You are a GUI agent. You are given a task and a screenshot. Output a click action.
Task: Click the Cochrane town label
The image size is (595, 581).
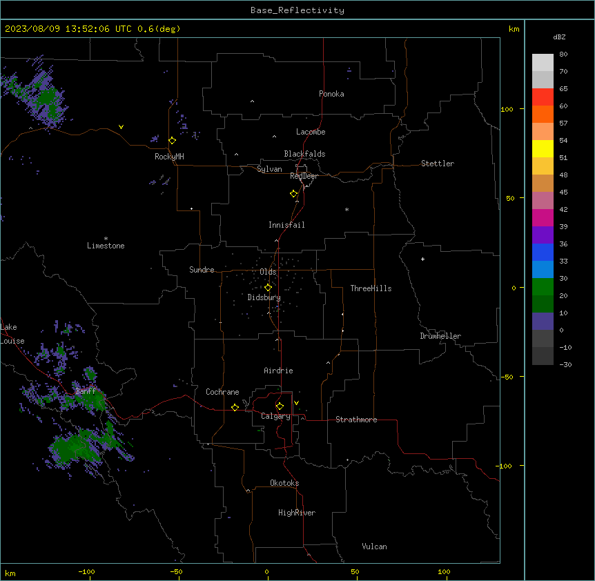tap(222, 392)
